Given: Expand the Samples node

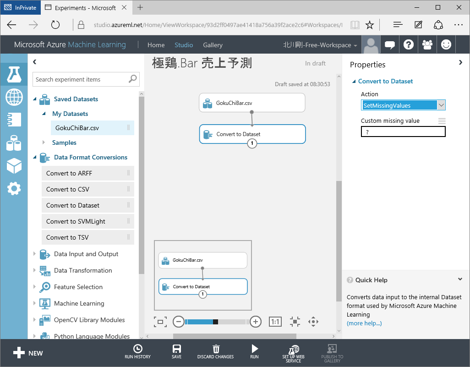Looking at the screenshot, I should coord(44,142).
